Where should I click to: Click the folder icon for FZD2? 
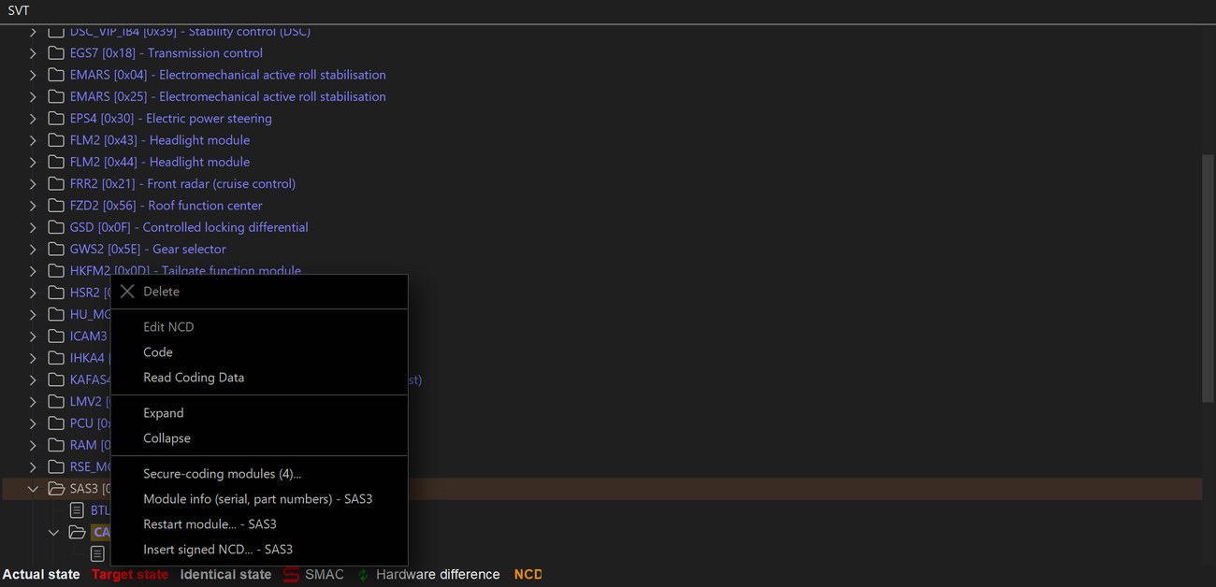(56, 206)
